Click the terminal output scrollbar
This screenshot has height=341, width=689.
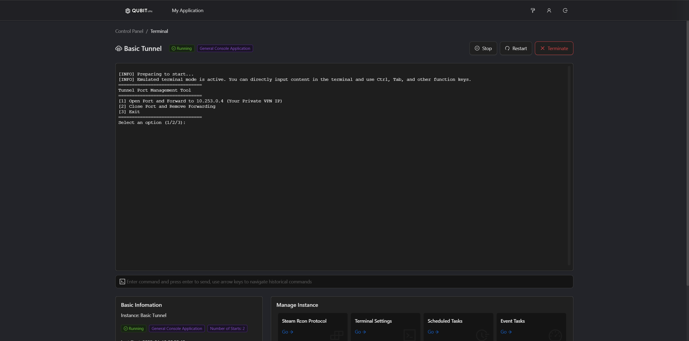point(569,166)
